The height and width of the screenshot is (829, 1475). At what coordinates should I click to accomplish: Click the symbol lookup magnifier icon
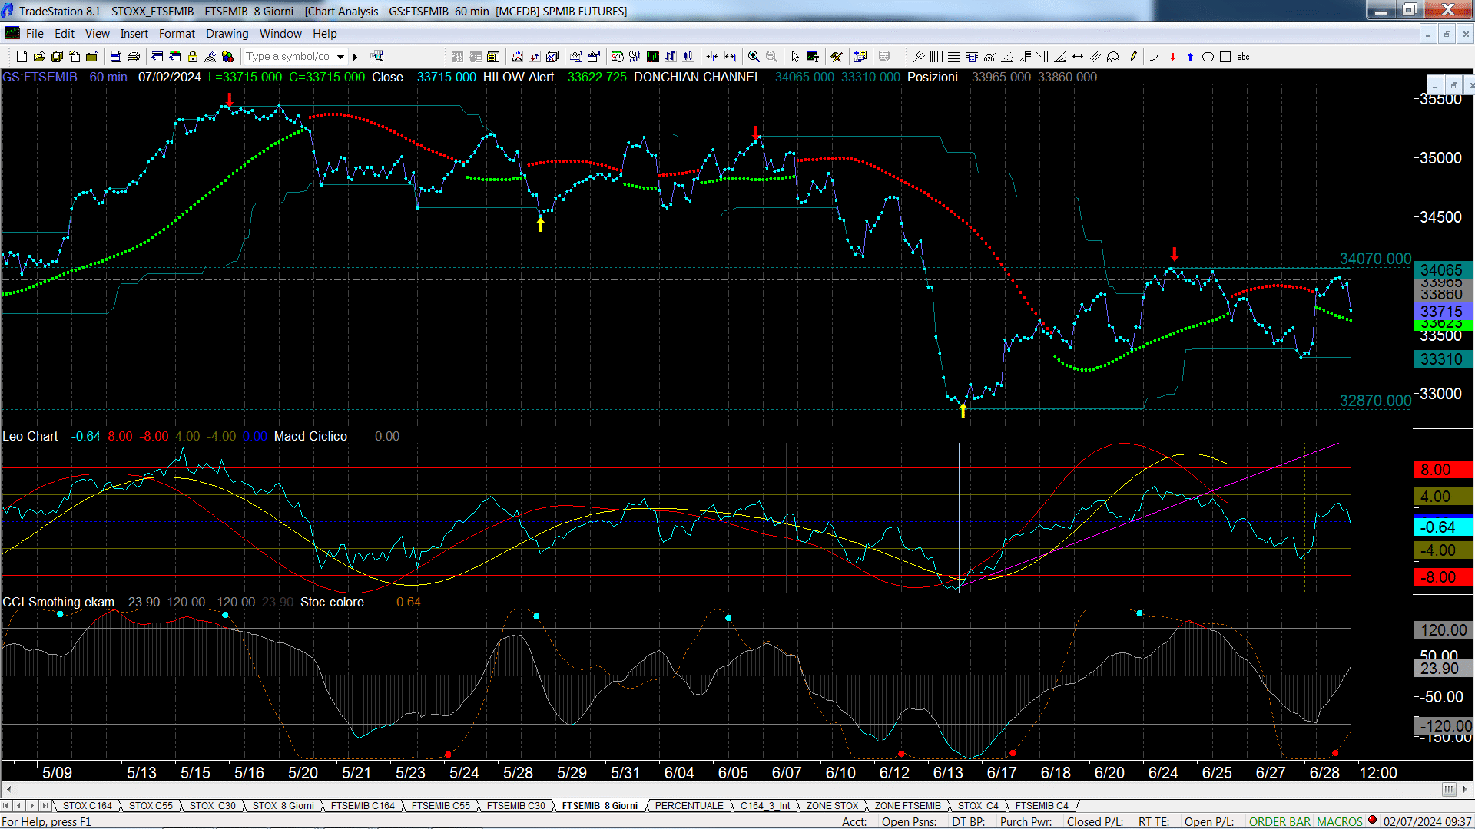(x=376, y=57)
